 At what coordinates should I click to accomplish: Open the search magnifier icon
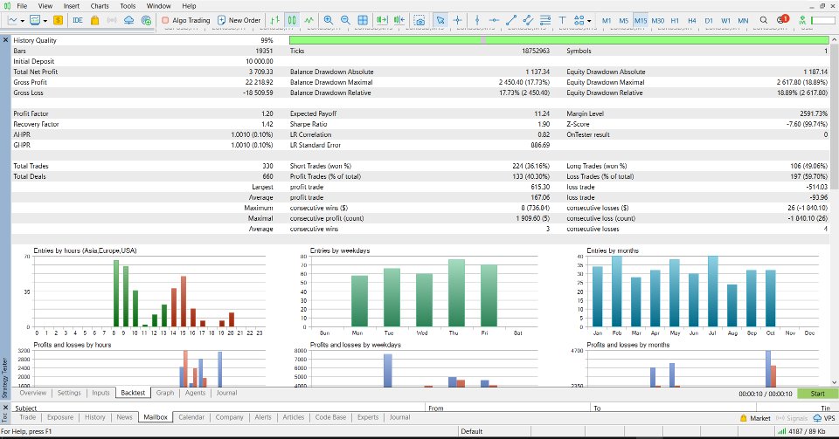[764, 19]
